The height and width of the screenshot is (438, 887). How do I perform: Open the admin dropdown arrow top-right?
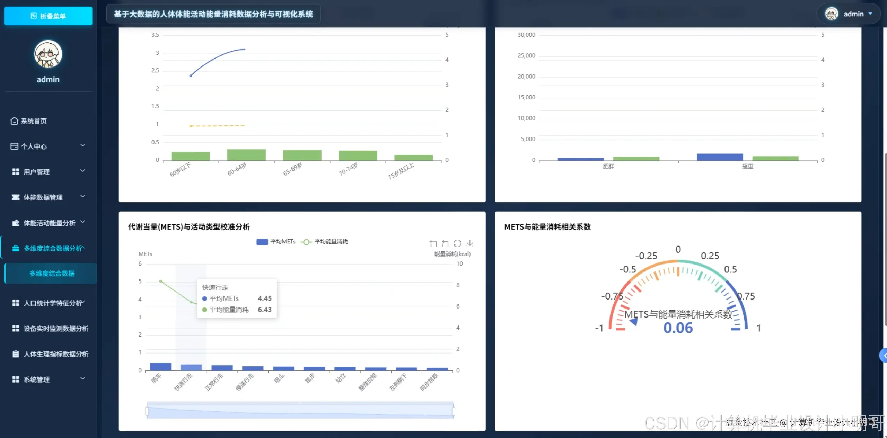pos(870,14)
